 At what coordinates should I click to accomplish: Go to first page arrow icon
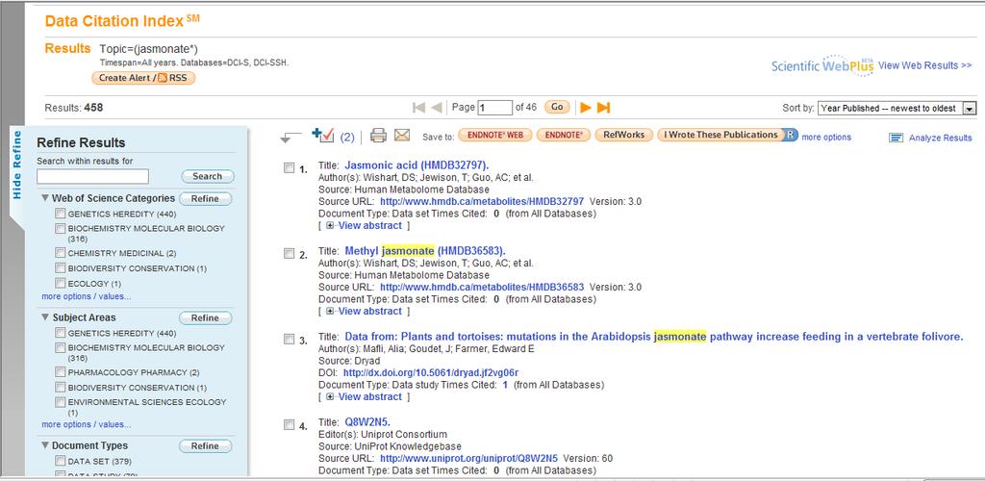[x=418, y=108]
